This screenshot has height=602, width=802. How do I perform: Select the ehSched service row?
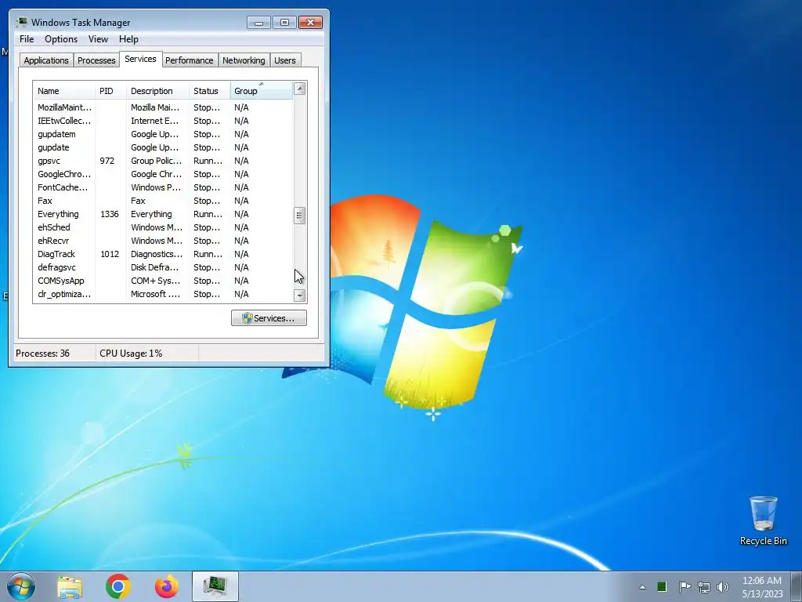(x=163, y=227)
